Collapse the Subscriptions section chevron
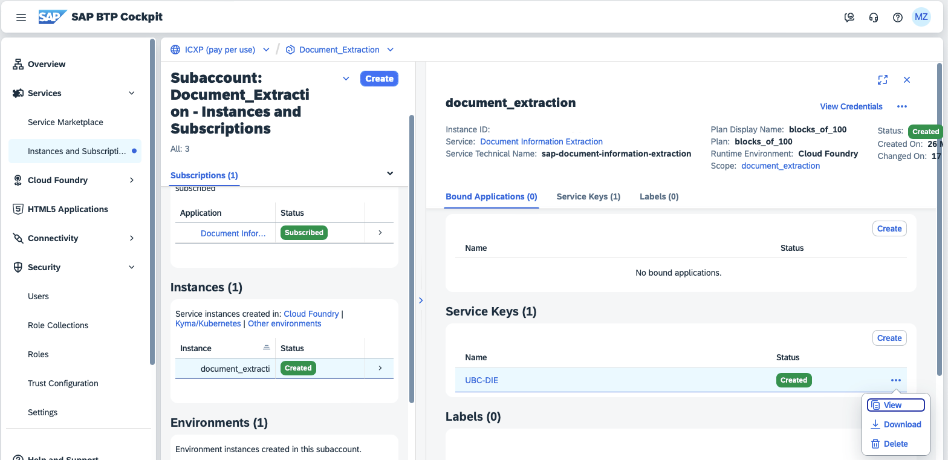Image resolution: width=948 pixels, height=460 pixels. 390,173
